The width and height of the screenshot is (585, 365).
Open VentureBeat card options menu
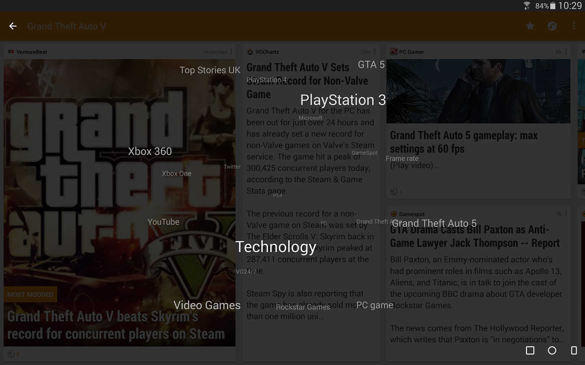click(231, 52)
